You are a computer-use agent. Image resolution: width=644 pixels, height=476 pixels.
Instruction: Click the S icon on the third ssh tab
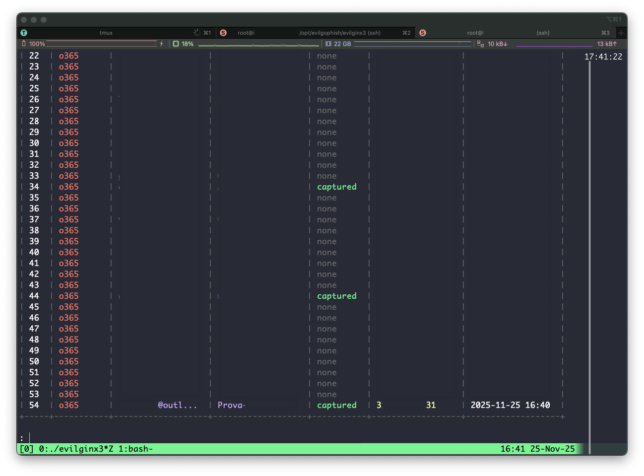[423, 33]
